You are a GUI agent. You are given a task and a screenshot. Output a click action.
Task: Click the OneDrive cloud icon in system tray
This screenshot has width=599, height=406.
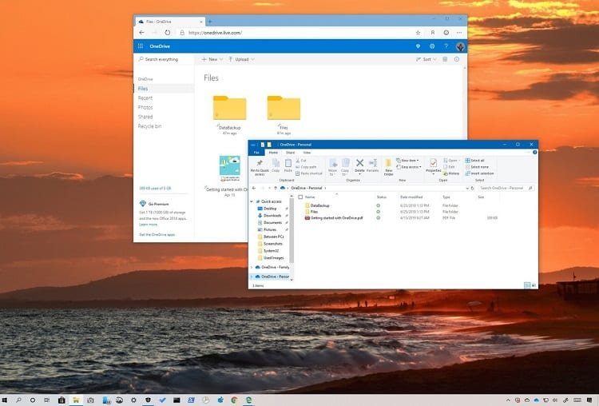(537, 400)
